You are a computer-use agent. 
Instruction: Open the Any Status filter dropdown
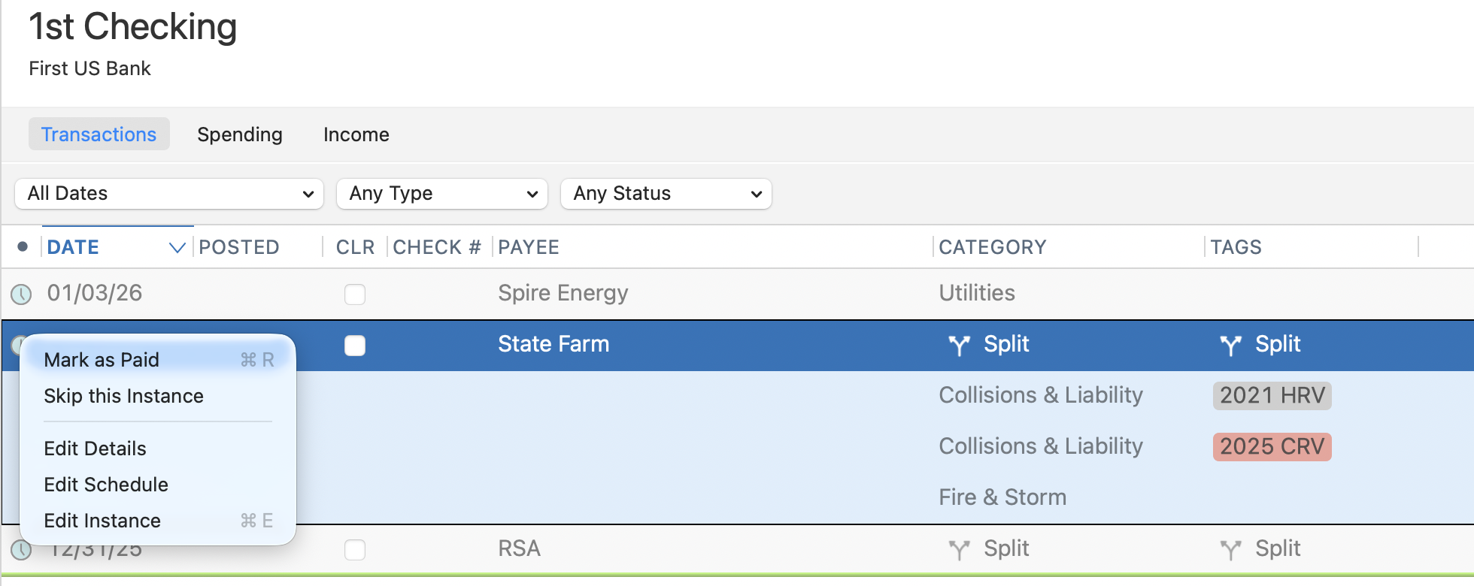point(666,194)
